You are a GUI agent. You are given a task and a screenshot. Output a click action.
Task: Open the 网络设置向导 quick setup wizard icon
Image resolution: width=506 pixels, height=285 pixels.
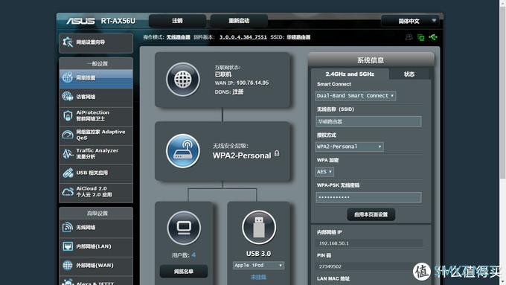click(68, 42)
